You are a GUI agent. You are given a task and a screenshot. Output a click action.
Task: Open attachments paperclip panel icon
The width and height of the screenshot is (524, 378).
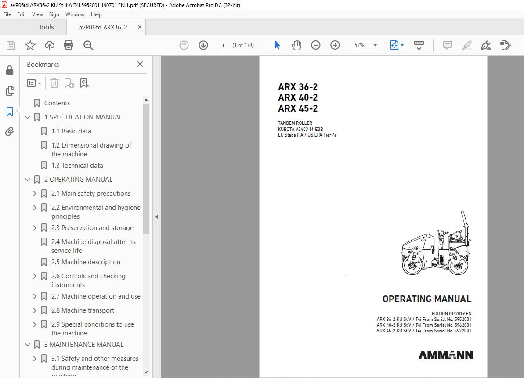(x=10, y=132)
